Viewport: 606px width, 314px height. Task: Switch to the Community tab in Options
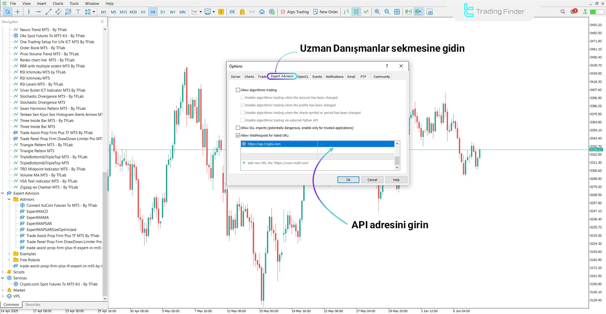[381, 77]
